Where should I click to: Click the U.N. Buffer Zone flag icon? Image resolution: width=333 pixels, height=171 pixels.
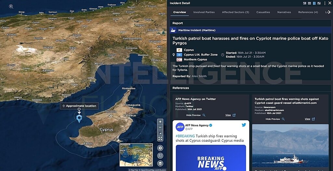(x=179, y=55)
